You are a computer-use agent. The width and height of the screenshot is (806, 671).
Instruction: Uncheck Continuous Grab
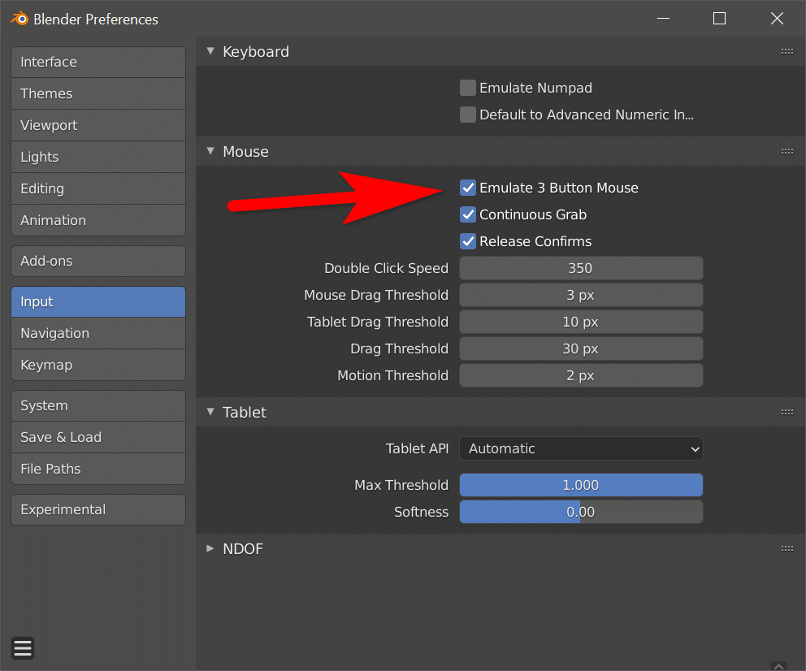click(x=468, y=214)
